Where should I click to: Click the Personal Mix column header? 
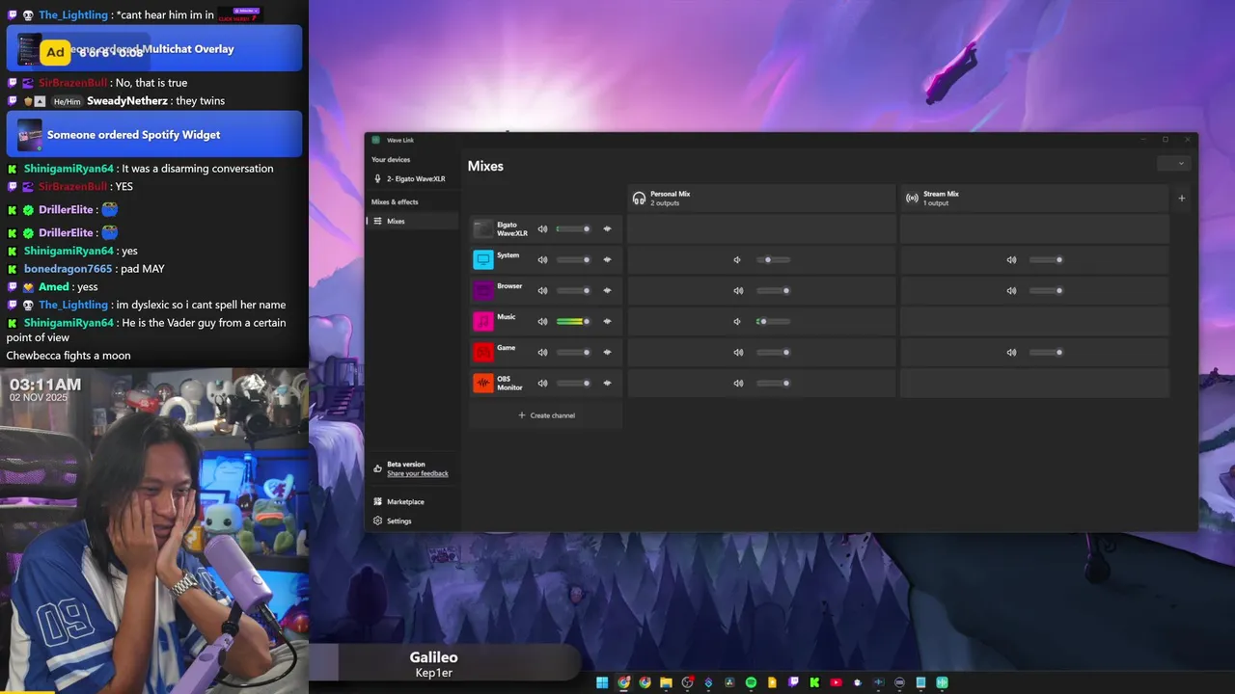[760, 198]
